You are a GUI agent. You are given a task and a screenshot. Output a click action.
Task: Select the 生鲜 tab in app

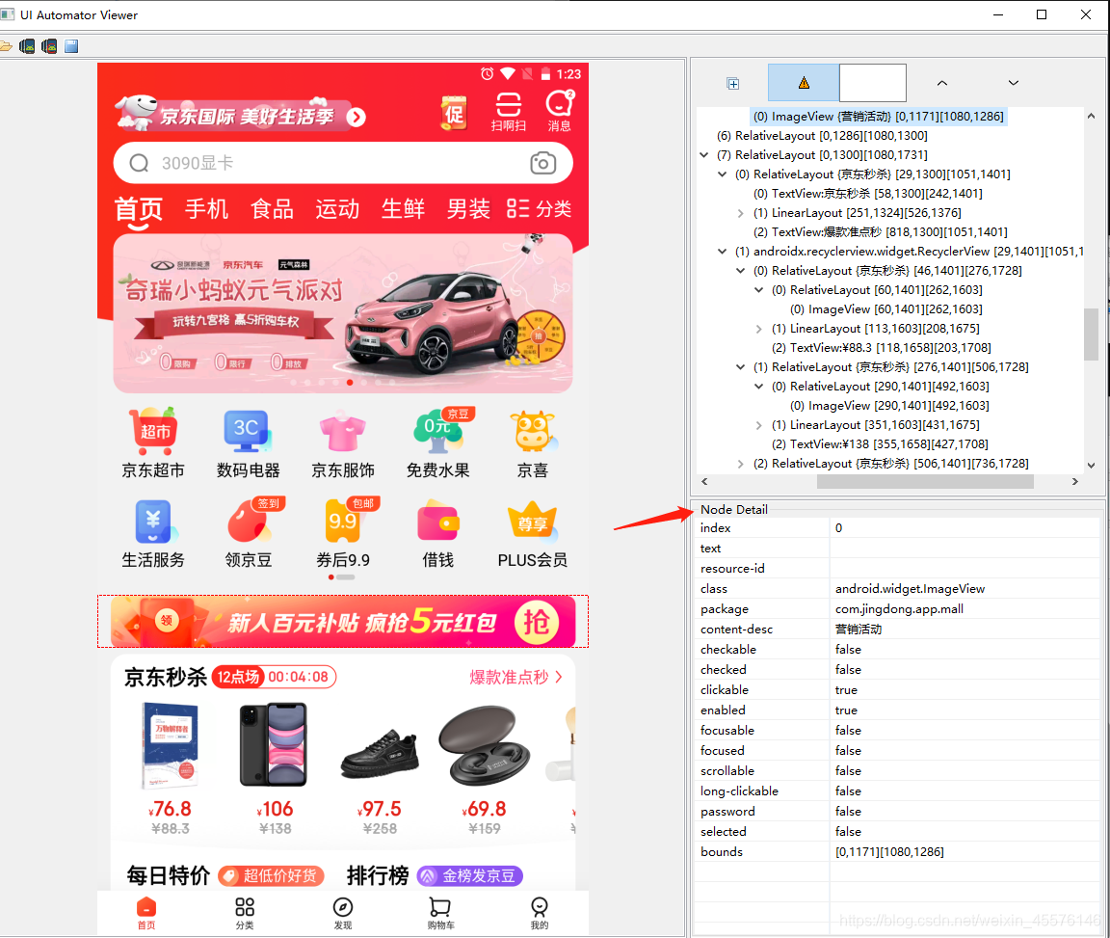(403, 209)
